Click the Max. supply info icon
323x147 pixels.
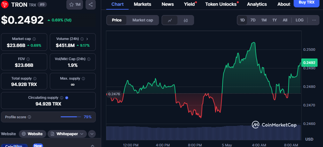pos(83,79)
